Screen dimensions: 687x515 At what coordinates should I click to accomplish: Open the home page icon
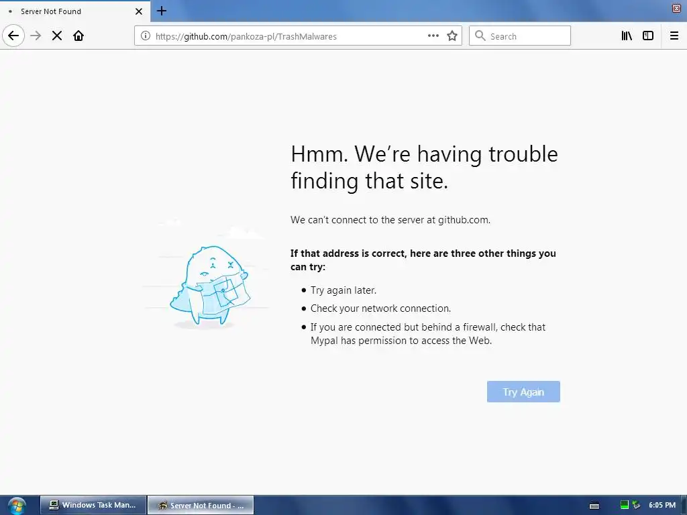pos(78,36)
